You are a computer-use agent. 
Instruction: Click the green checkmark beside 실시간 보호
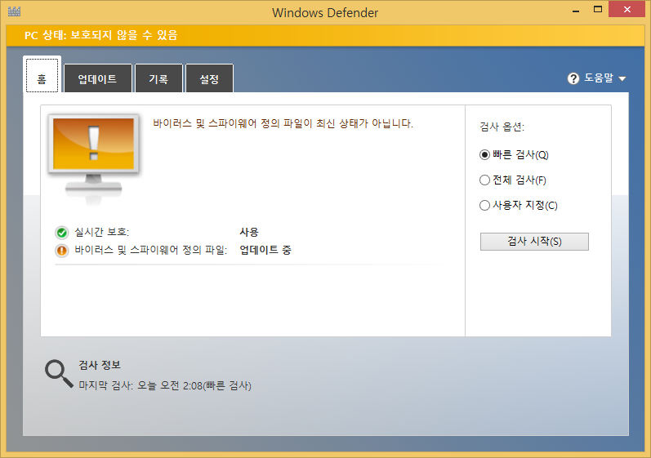click(x=62, y=233)
